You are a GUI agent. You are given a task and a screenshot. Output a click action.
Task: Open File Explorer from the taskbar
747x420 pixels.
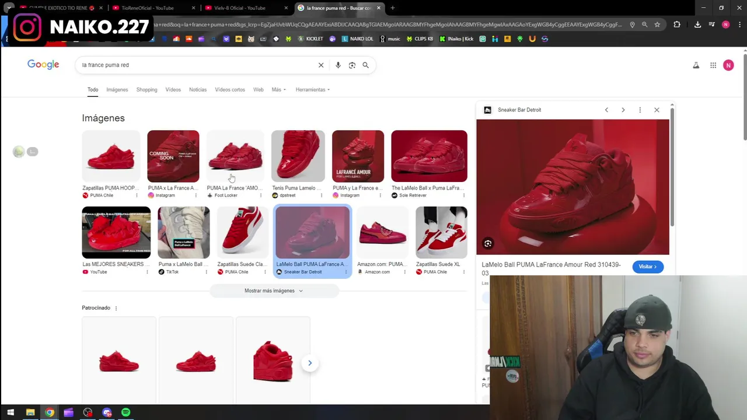(x=30, y=412)
